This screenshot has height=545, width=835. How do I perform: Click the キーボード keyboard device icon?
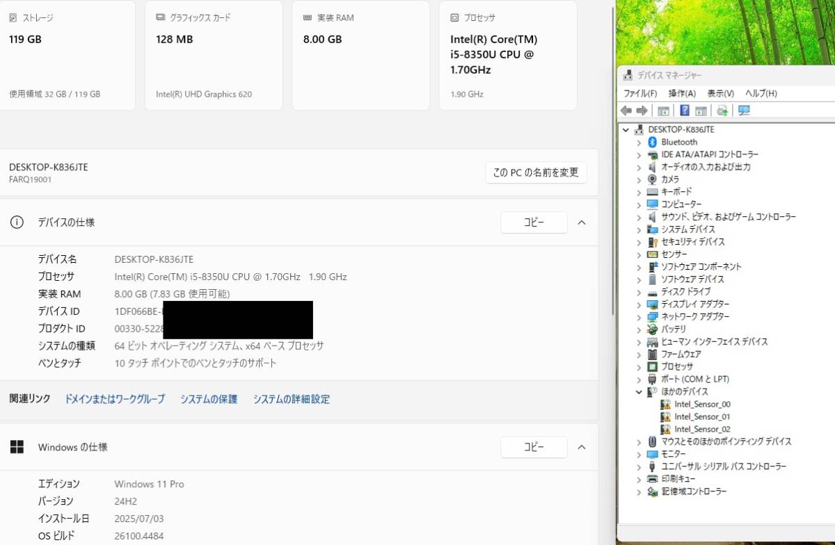click(x=652, y=192)
